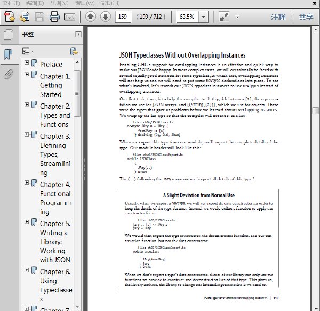Save the document with the floppy disk icon
The width and height of the screenshot is (320, 311).
(39, 17)
